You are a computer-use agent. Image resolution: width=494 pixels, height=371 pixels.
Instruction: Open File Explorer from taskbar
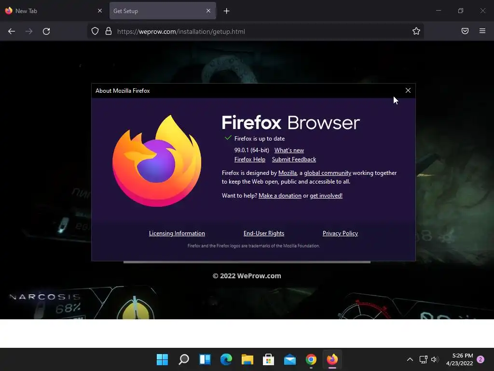pos(247,359)
